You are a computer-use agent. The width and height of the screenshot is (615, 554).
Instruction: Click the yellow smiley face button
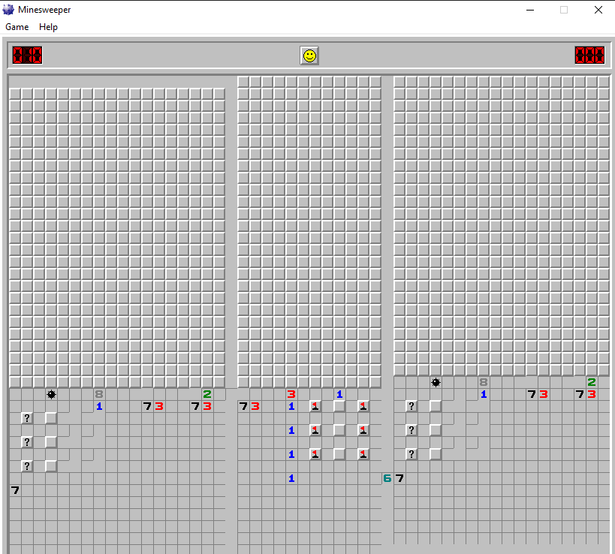pyautogui.click(x=309, y=56)
